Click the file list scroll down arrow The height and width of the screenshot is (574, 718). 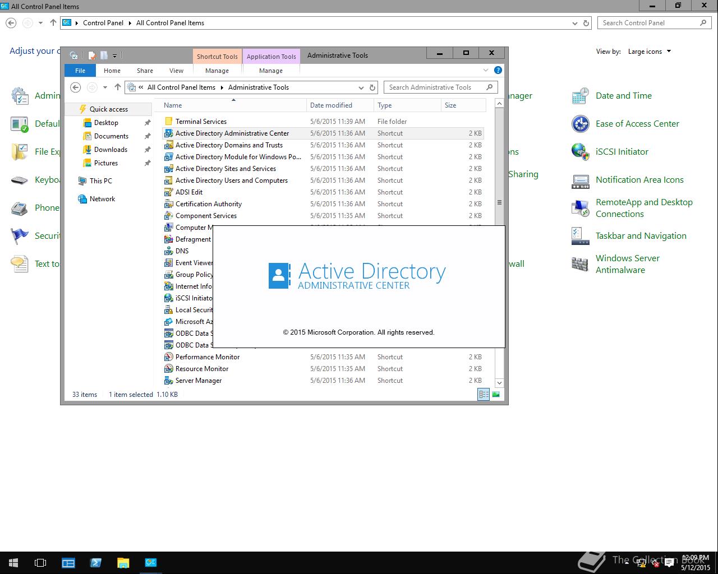499,383
